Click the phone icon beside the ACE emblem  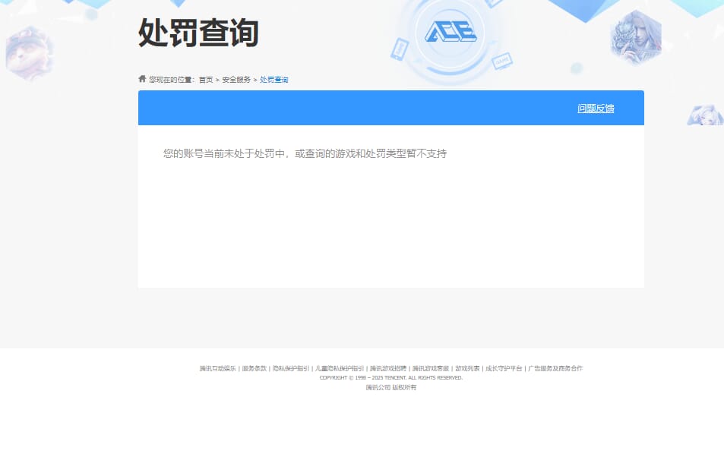tap(398, 49)
